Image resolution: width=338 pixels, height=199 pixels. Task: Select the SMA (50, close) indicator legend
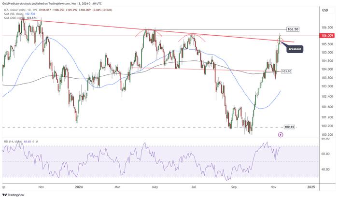(x=20, y=14)
